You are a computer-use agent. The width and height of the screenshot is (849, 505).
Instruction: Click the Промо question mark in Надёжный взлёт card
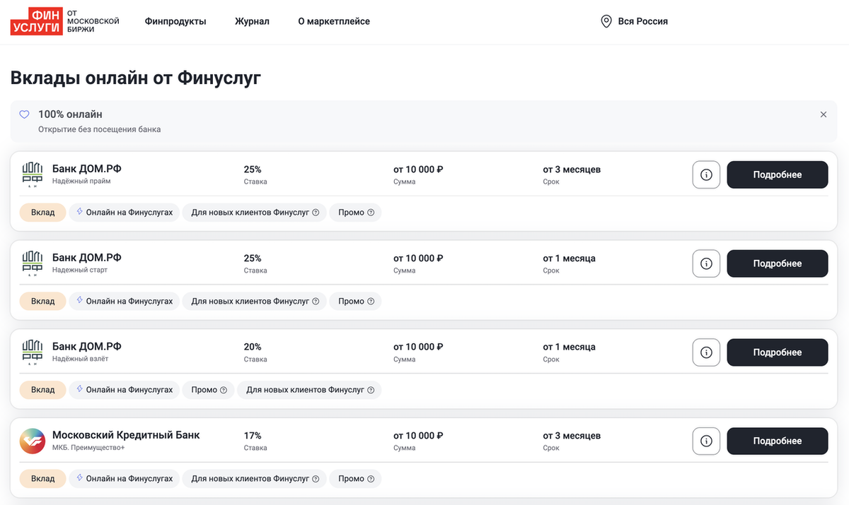tap(224, 390)
